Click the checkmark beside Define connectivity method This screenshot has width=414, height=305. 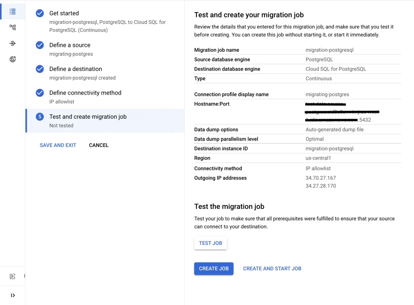[x=39, y=93]
